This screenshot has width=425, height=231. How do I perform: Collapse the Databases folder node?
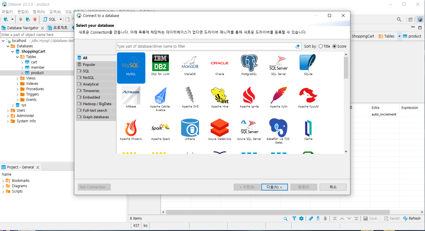coord(8,46)
